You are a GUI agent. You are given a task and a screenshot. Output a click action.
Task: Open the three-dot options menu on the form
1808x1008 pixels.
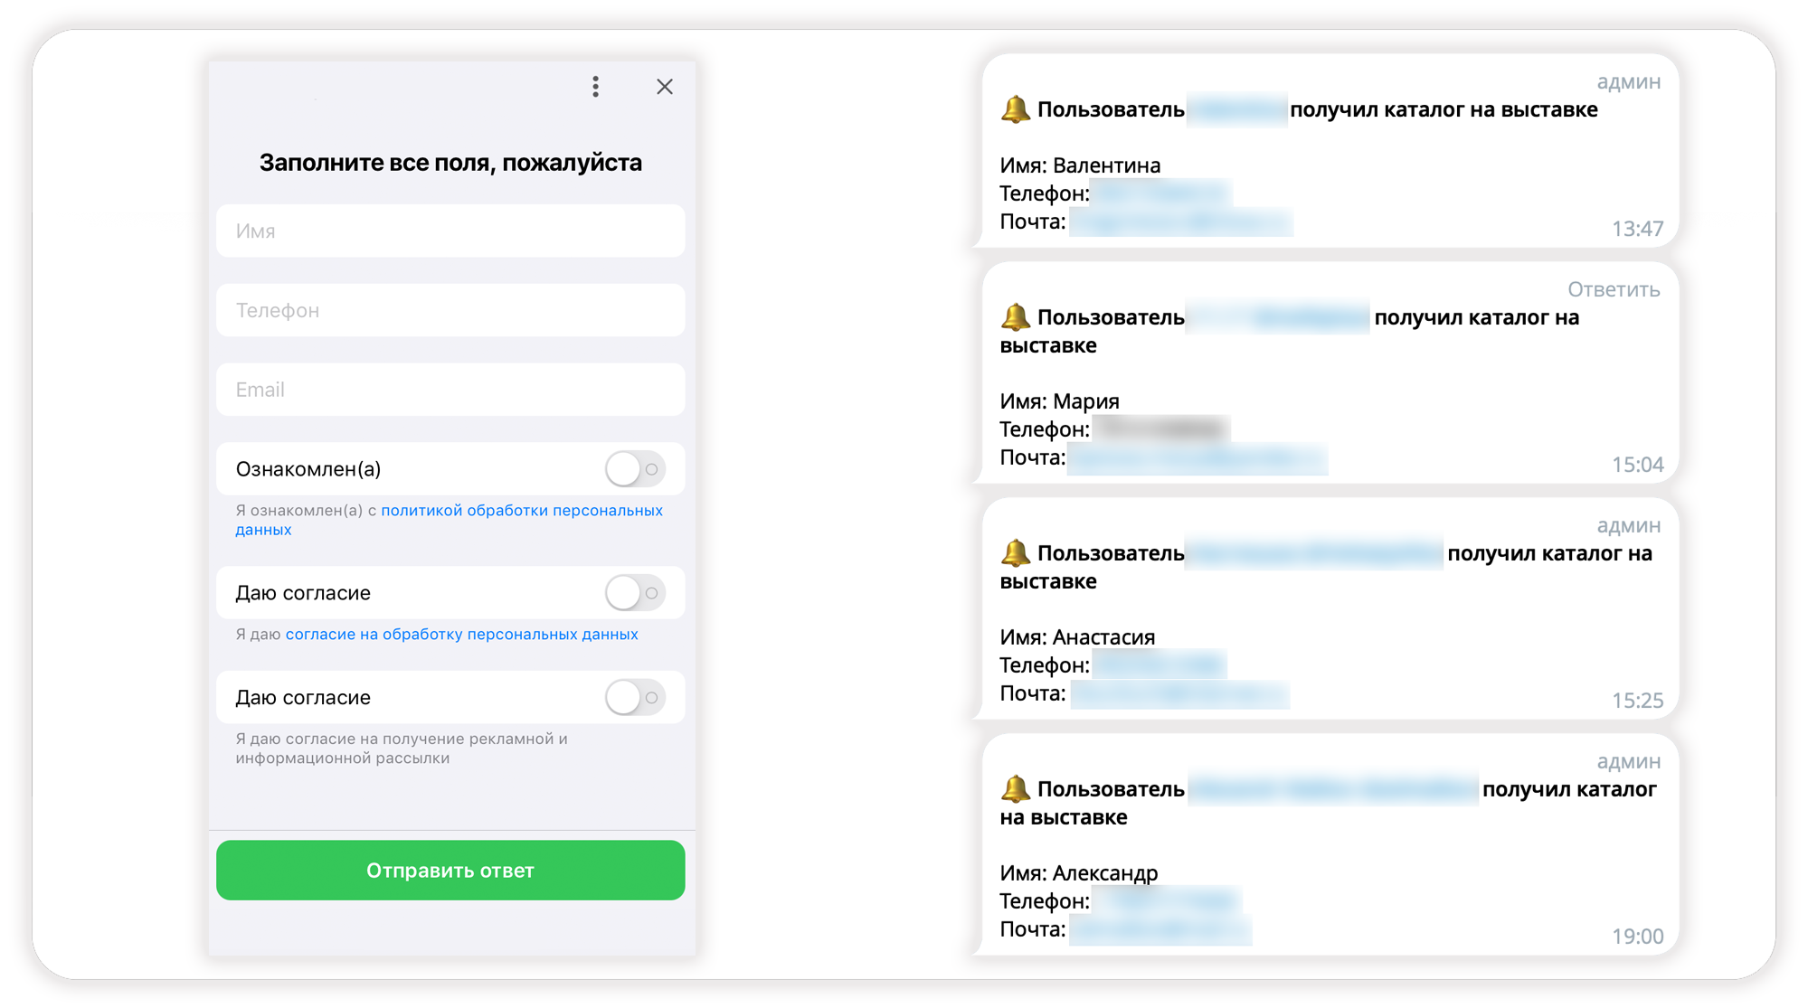(595, 87)
